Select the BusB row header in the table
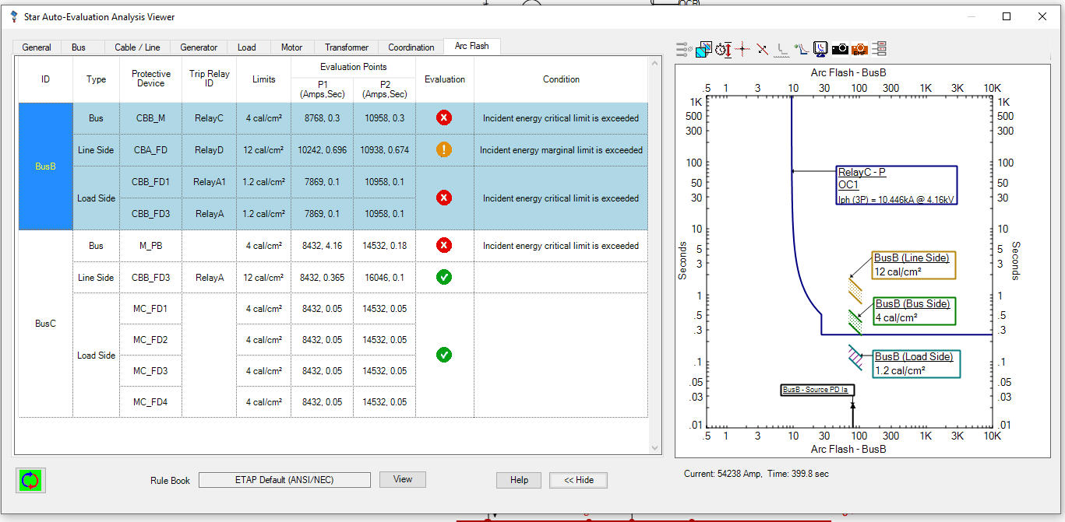The image size is (1065, 522). coord(44,166)
